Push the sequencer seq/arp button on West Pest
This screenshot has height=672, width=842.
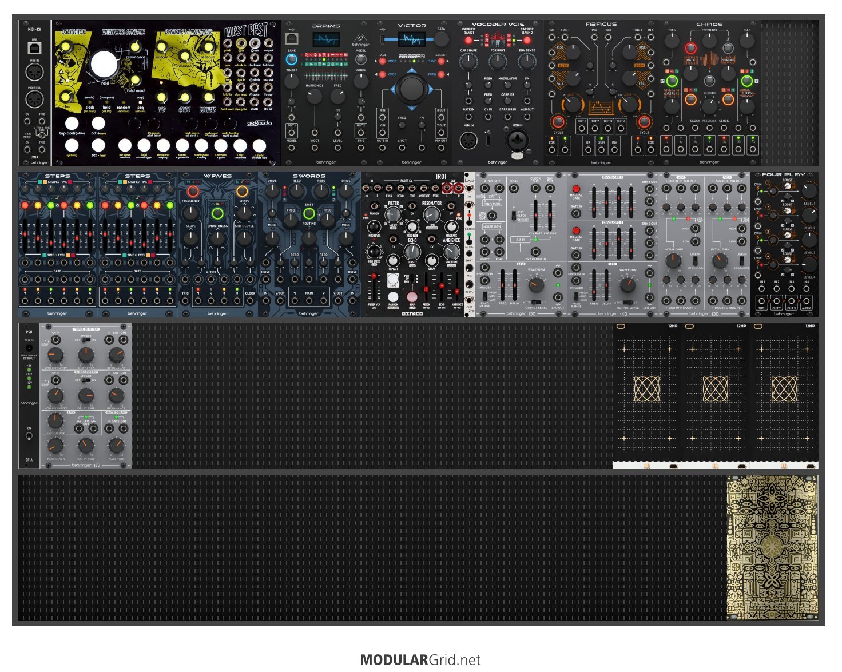coord(163,145)
